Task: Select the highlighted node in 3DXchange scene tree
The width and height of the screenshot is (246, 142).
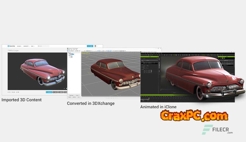Action: point(72,54)
